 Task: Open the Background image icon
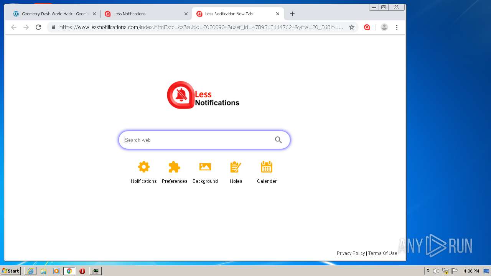point(205,167)
